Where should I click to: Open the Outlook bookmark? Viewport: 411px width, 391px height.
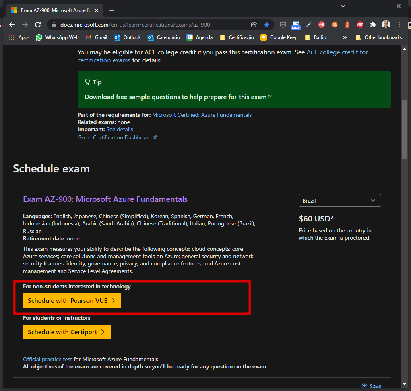[x=128, y=37]
